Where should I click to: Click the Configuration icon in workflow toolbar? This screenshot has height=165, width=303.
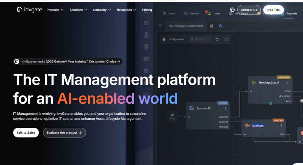point(164,39)
